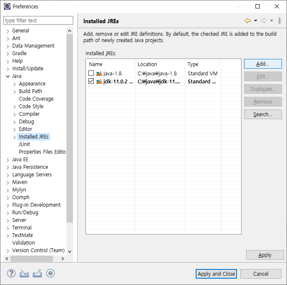Click the Search... button
287x285 pixels.
(263, 115)
